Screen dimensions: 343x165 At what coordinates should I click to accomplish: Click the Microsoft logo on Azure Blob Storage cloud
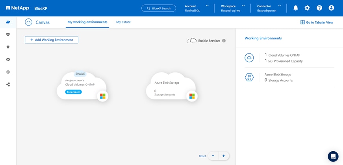click(x=192, y=96)
